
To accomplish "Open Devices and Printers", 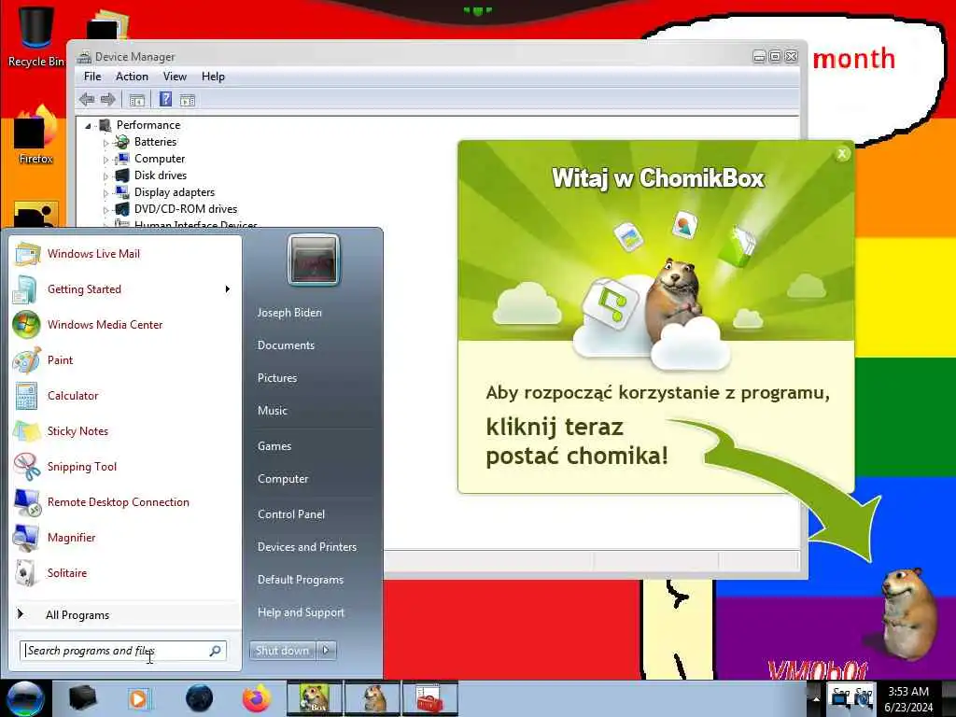I will tap(306, 547).
